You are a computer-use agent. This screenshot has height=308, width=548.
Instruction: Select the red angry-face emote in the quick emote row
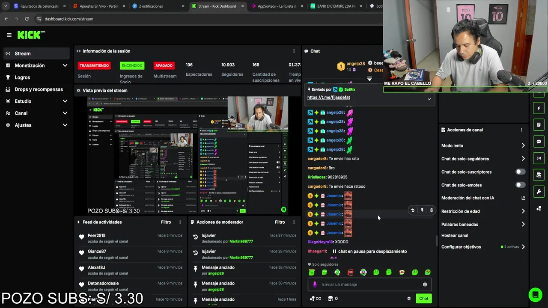point(350,272)
